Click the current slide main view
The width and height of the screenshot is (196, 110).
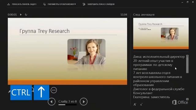[x=67, y=51]
